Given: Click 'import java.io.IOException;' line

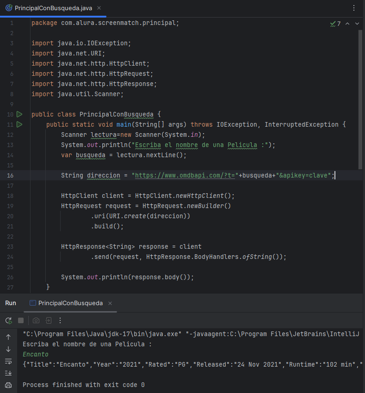Looking at the screenshot, I should click(x=81, y=43).
